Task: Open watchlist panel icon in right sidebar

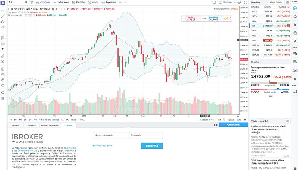Action: point(295,8)
